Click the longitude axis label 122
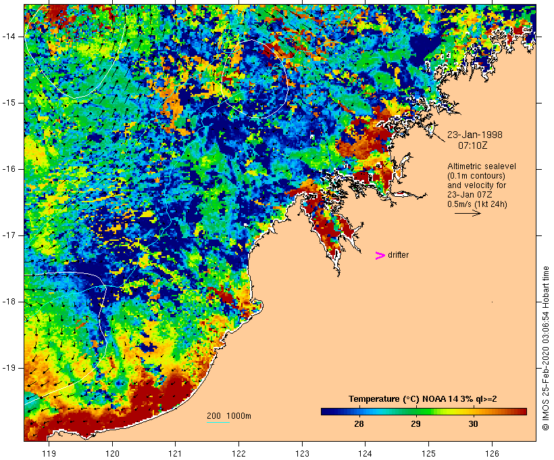This screenshot has height=460, width=554. (239, 453)
